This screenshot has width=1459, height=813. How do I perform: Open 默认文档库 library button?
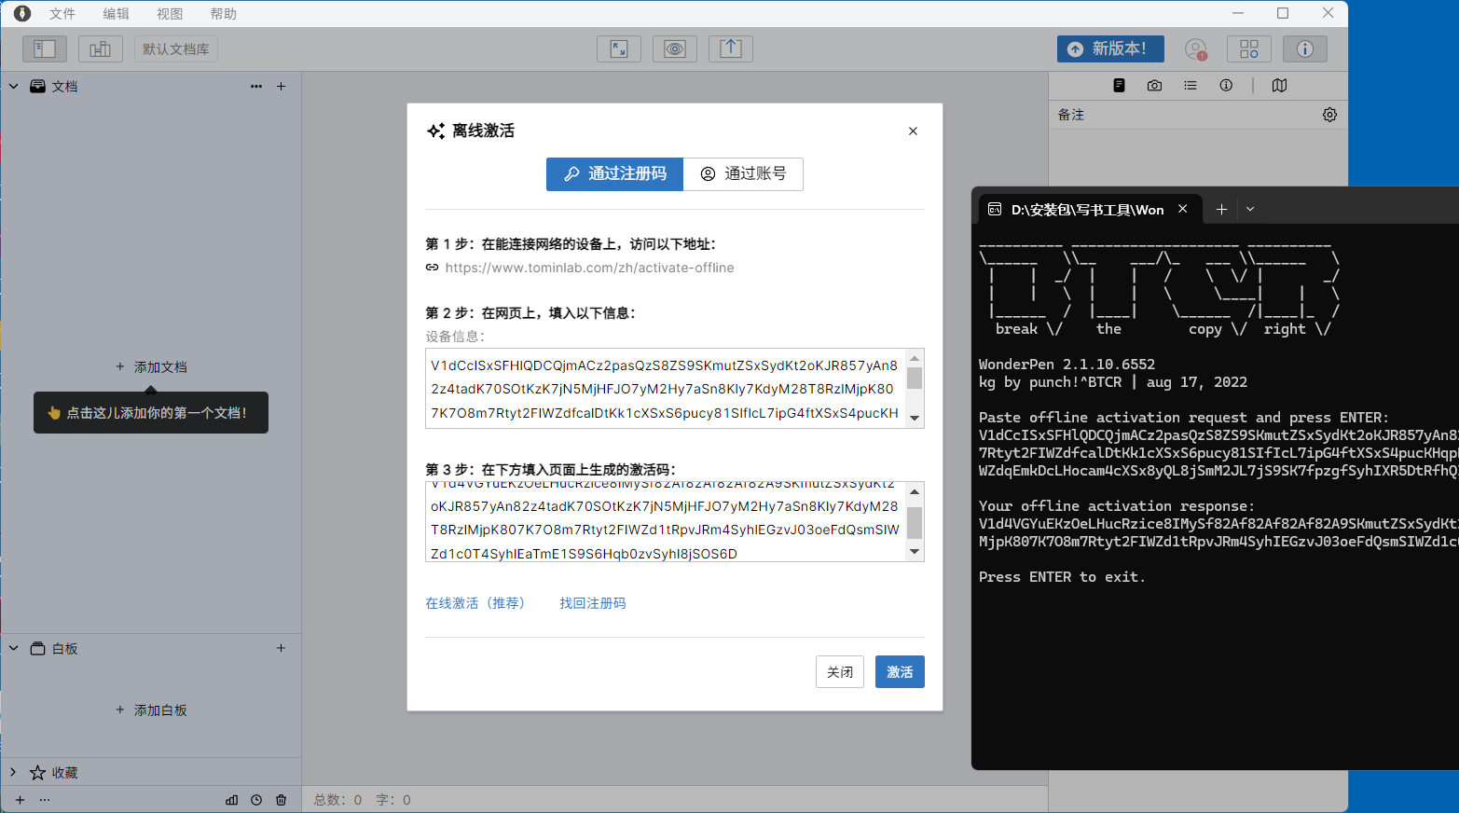click(176, 48)
